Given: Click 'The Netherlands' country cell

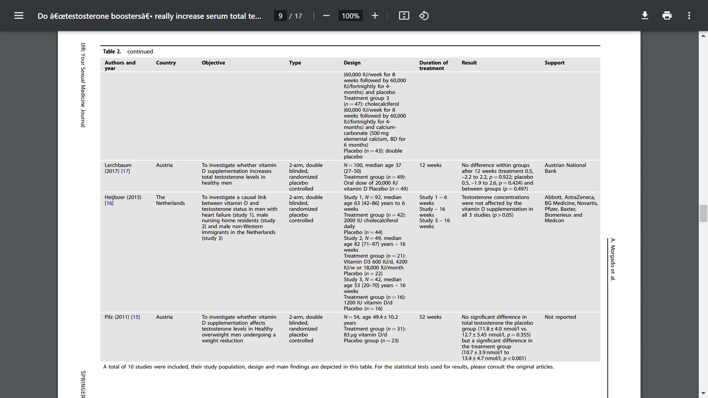Looking at the screenshot, I should point(170,200).
